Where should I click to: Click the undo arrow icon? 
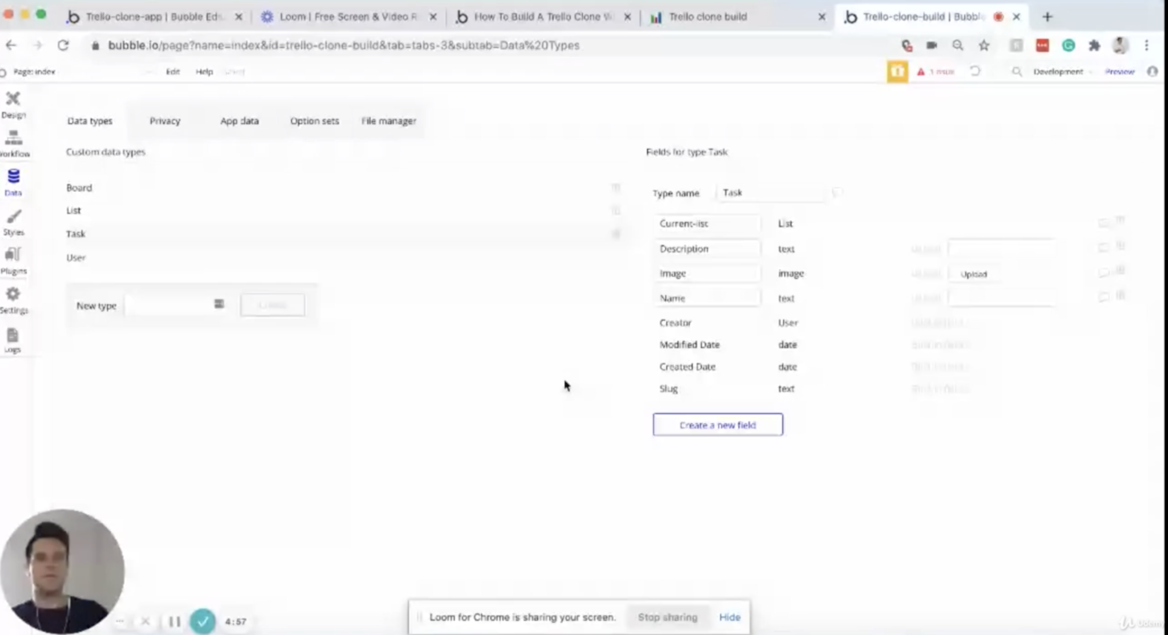point(975,71)
